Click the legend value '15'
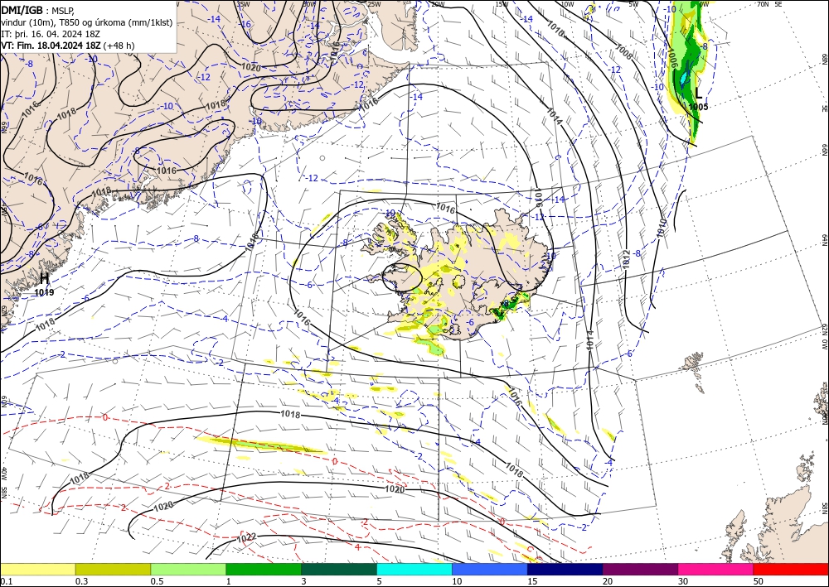Viewport: 829px width, 587px height. click(x=532, y=581)
